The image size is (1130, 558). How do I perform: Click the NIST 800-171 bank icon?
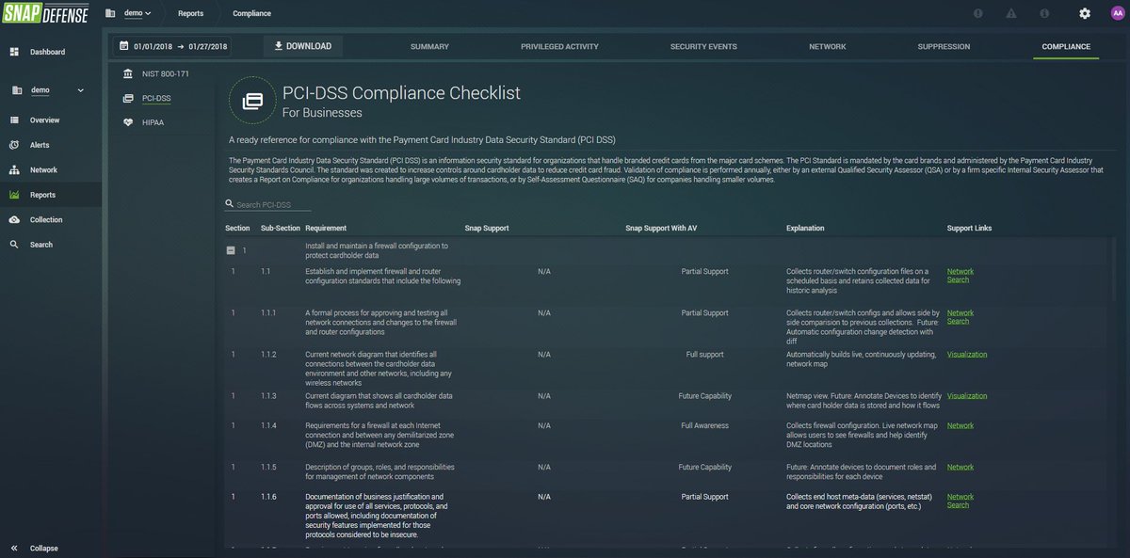pos(128,73)
